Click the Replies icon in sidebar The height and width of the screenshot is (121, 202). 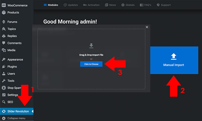4,36
